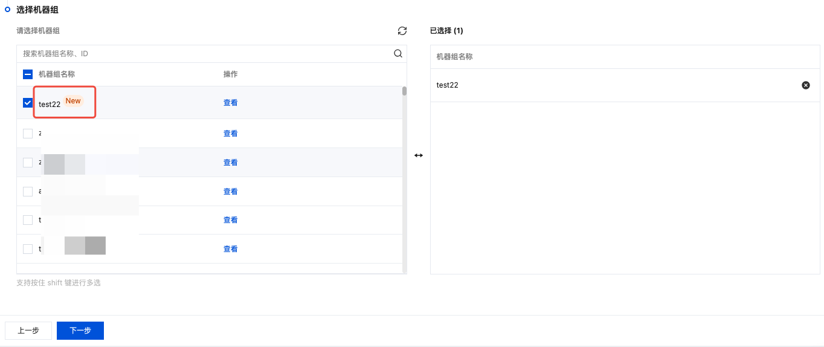824x347 pixels.
Task: Enable the last visible row checkbox
Action: [x=28, y=249]
